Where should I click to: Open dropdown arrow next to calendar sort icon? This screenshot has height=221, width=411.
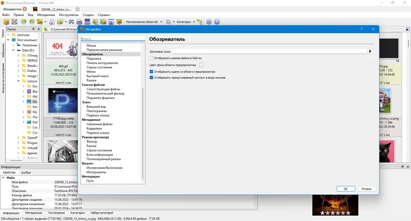[173, 22]
